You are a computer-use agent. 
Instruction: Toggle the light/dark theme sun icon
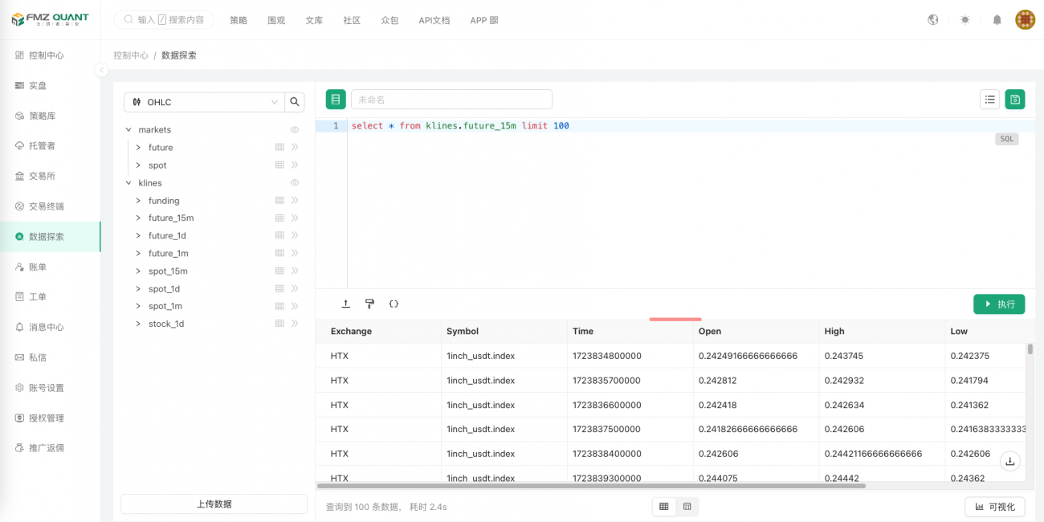(964, 20)
